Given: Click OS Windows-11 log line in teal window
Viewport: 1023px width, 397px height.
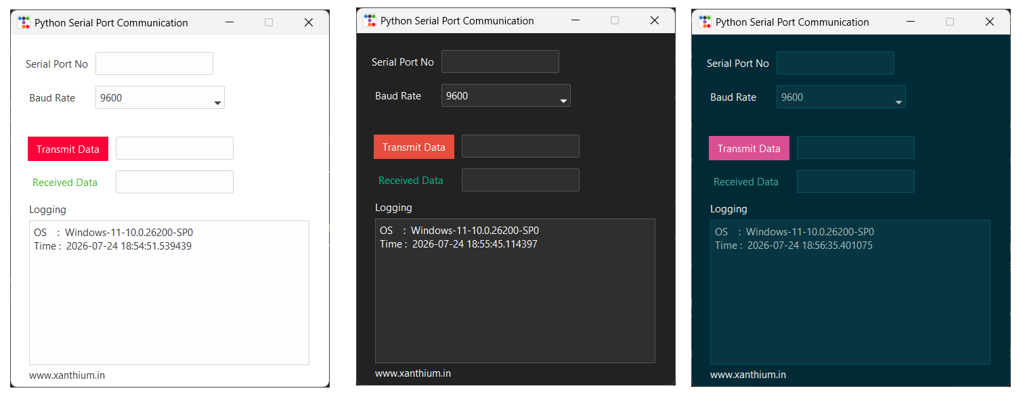Looking at the screenshot, I should click(795, 232).
